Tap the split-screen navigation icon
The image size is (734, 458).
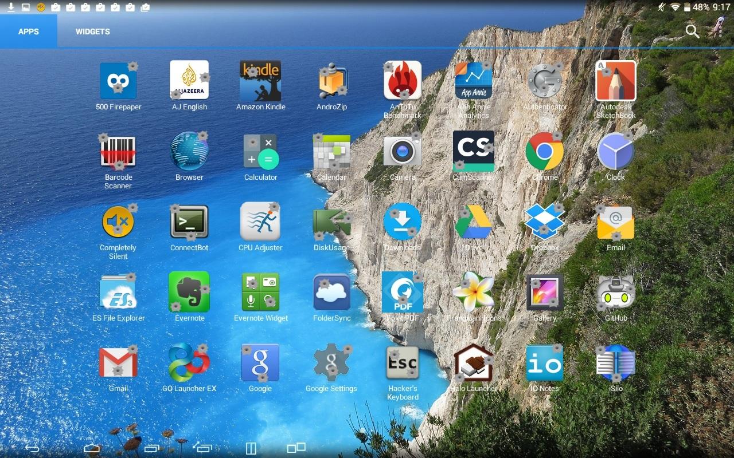tap(251, 448)
